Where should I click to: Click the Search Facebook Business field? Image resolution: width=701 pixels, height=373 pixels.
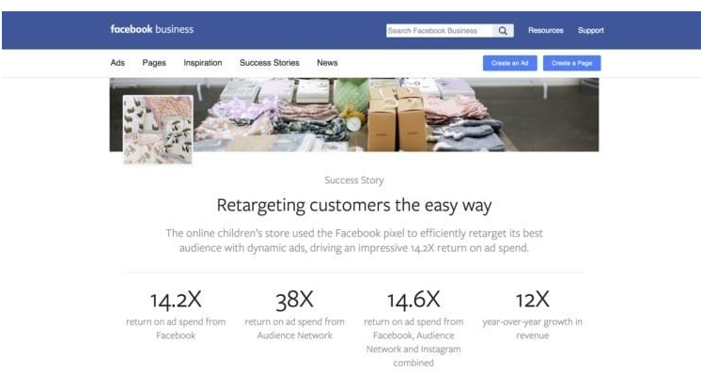point(440,30)
